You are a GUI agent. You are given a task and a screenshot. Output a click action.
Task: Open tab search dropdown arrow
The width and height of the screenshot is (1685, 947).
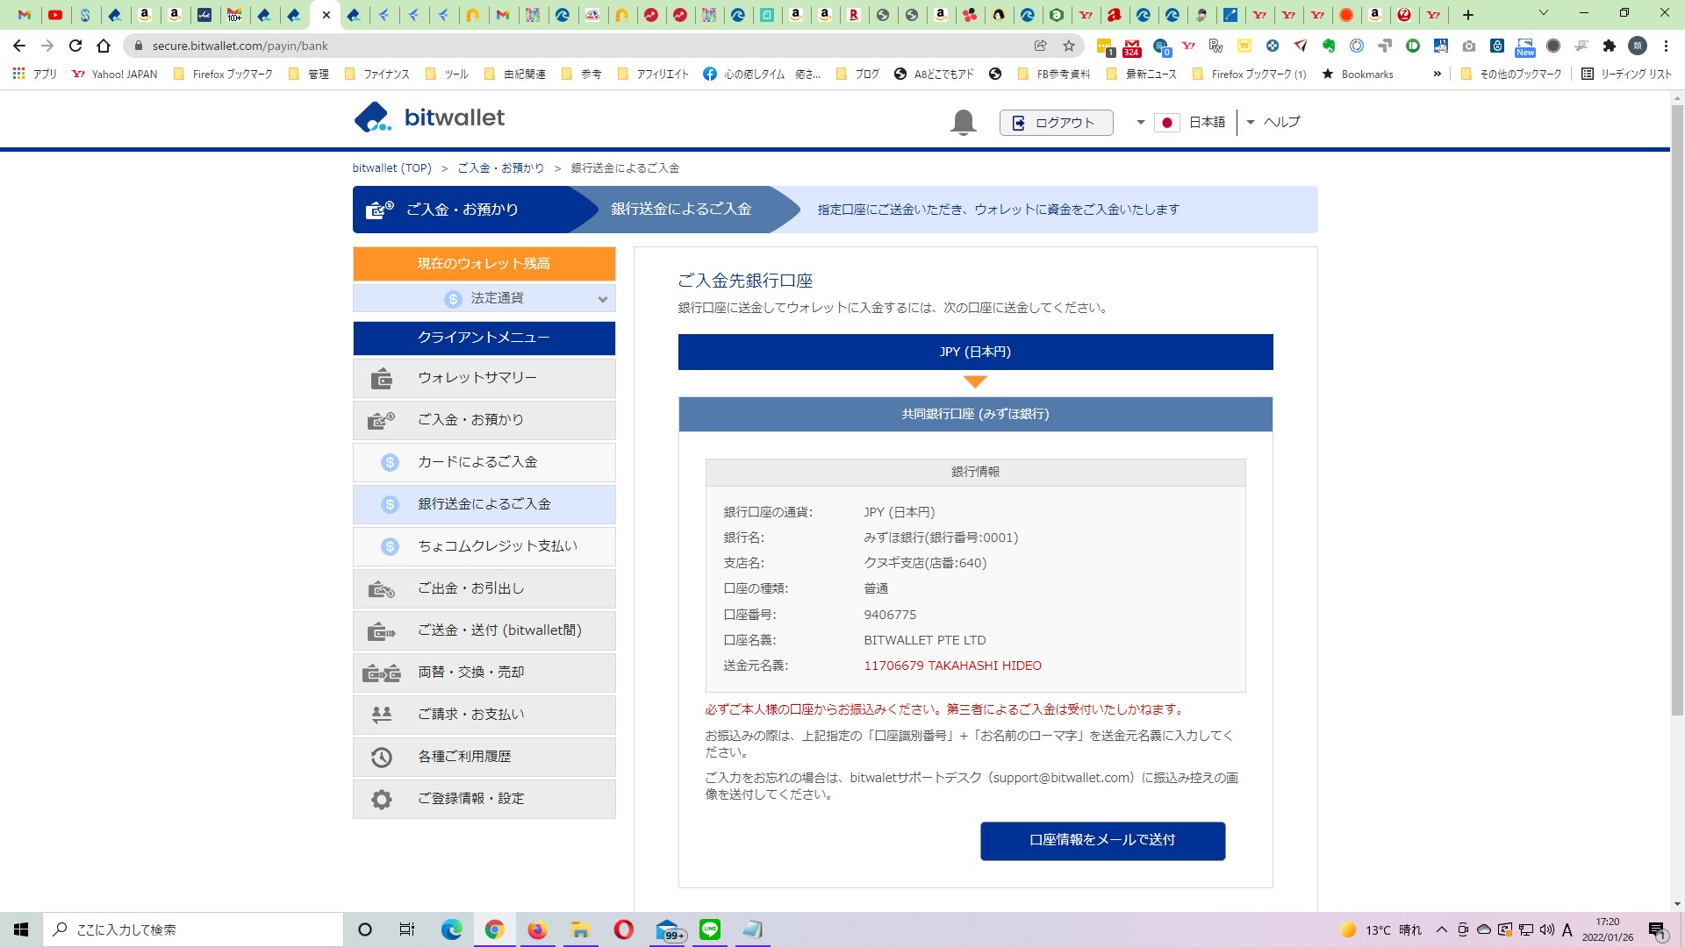tap(1544, 13)
